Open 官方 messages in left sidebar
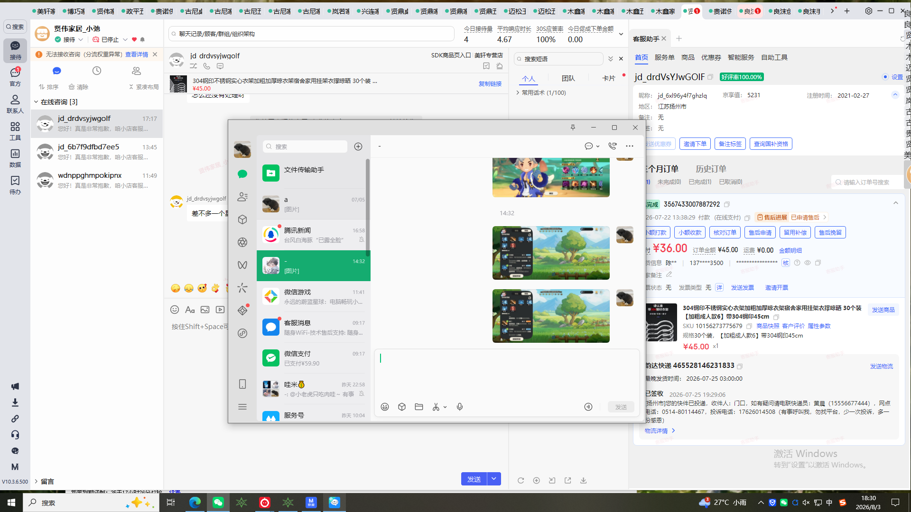The image size is (911, 512). pyautogui.click(x=15, y=77)
